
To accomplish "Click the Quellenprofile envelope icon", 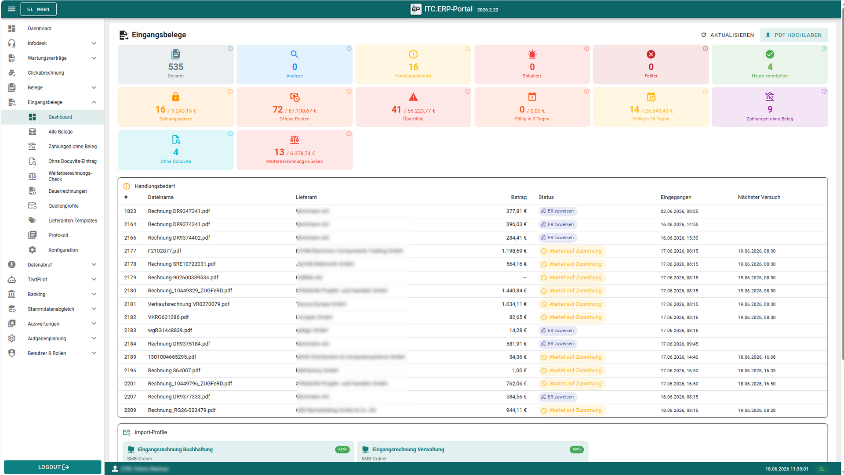I will coord(33,206).
